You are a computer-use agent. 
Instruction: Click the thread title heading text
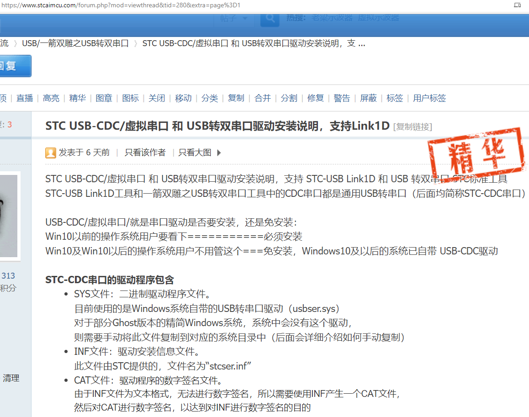pos(217,126)
